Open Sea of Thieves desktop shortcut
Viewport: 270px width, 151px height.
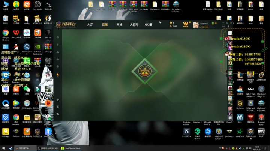click(x=197, y=134)
